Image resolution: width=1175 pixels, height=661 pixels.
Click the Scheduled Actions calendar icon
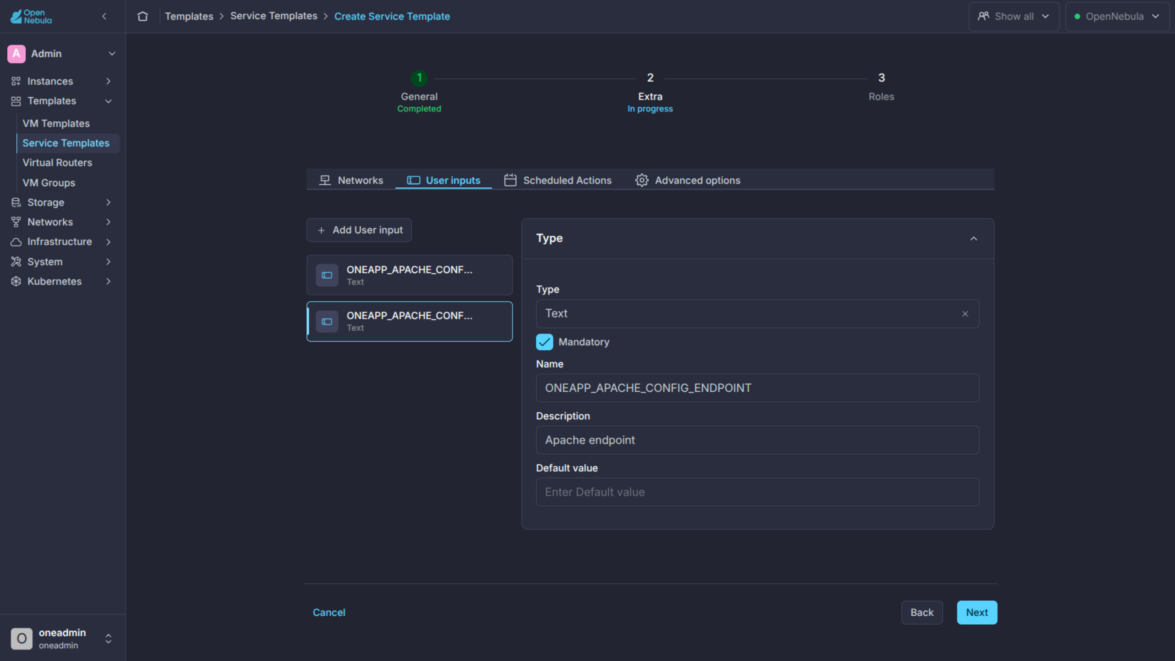click(x=510, y=180)
